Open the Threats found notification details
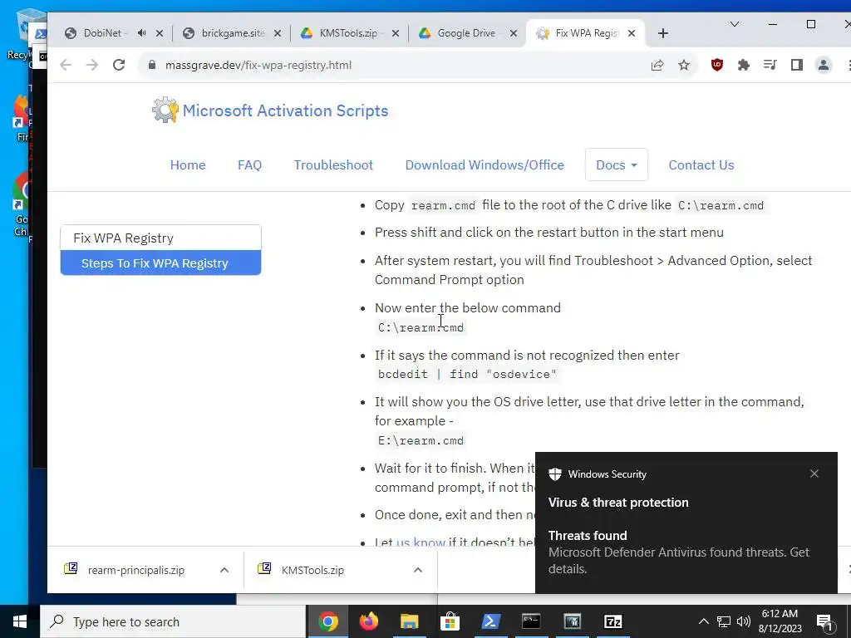 pos(686,552)
